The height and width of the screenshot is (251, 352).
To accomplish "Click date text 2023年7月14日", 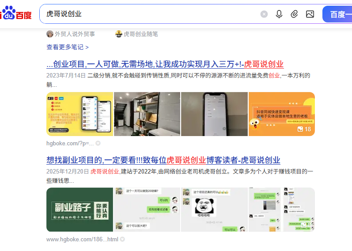I will (x=66, y=75).
